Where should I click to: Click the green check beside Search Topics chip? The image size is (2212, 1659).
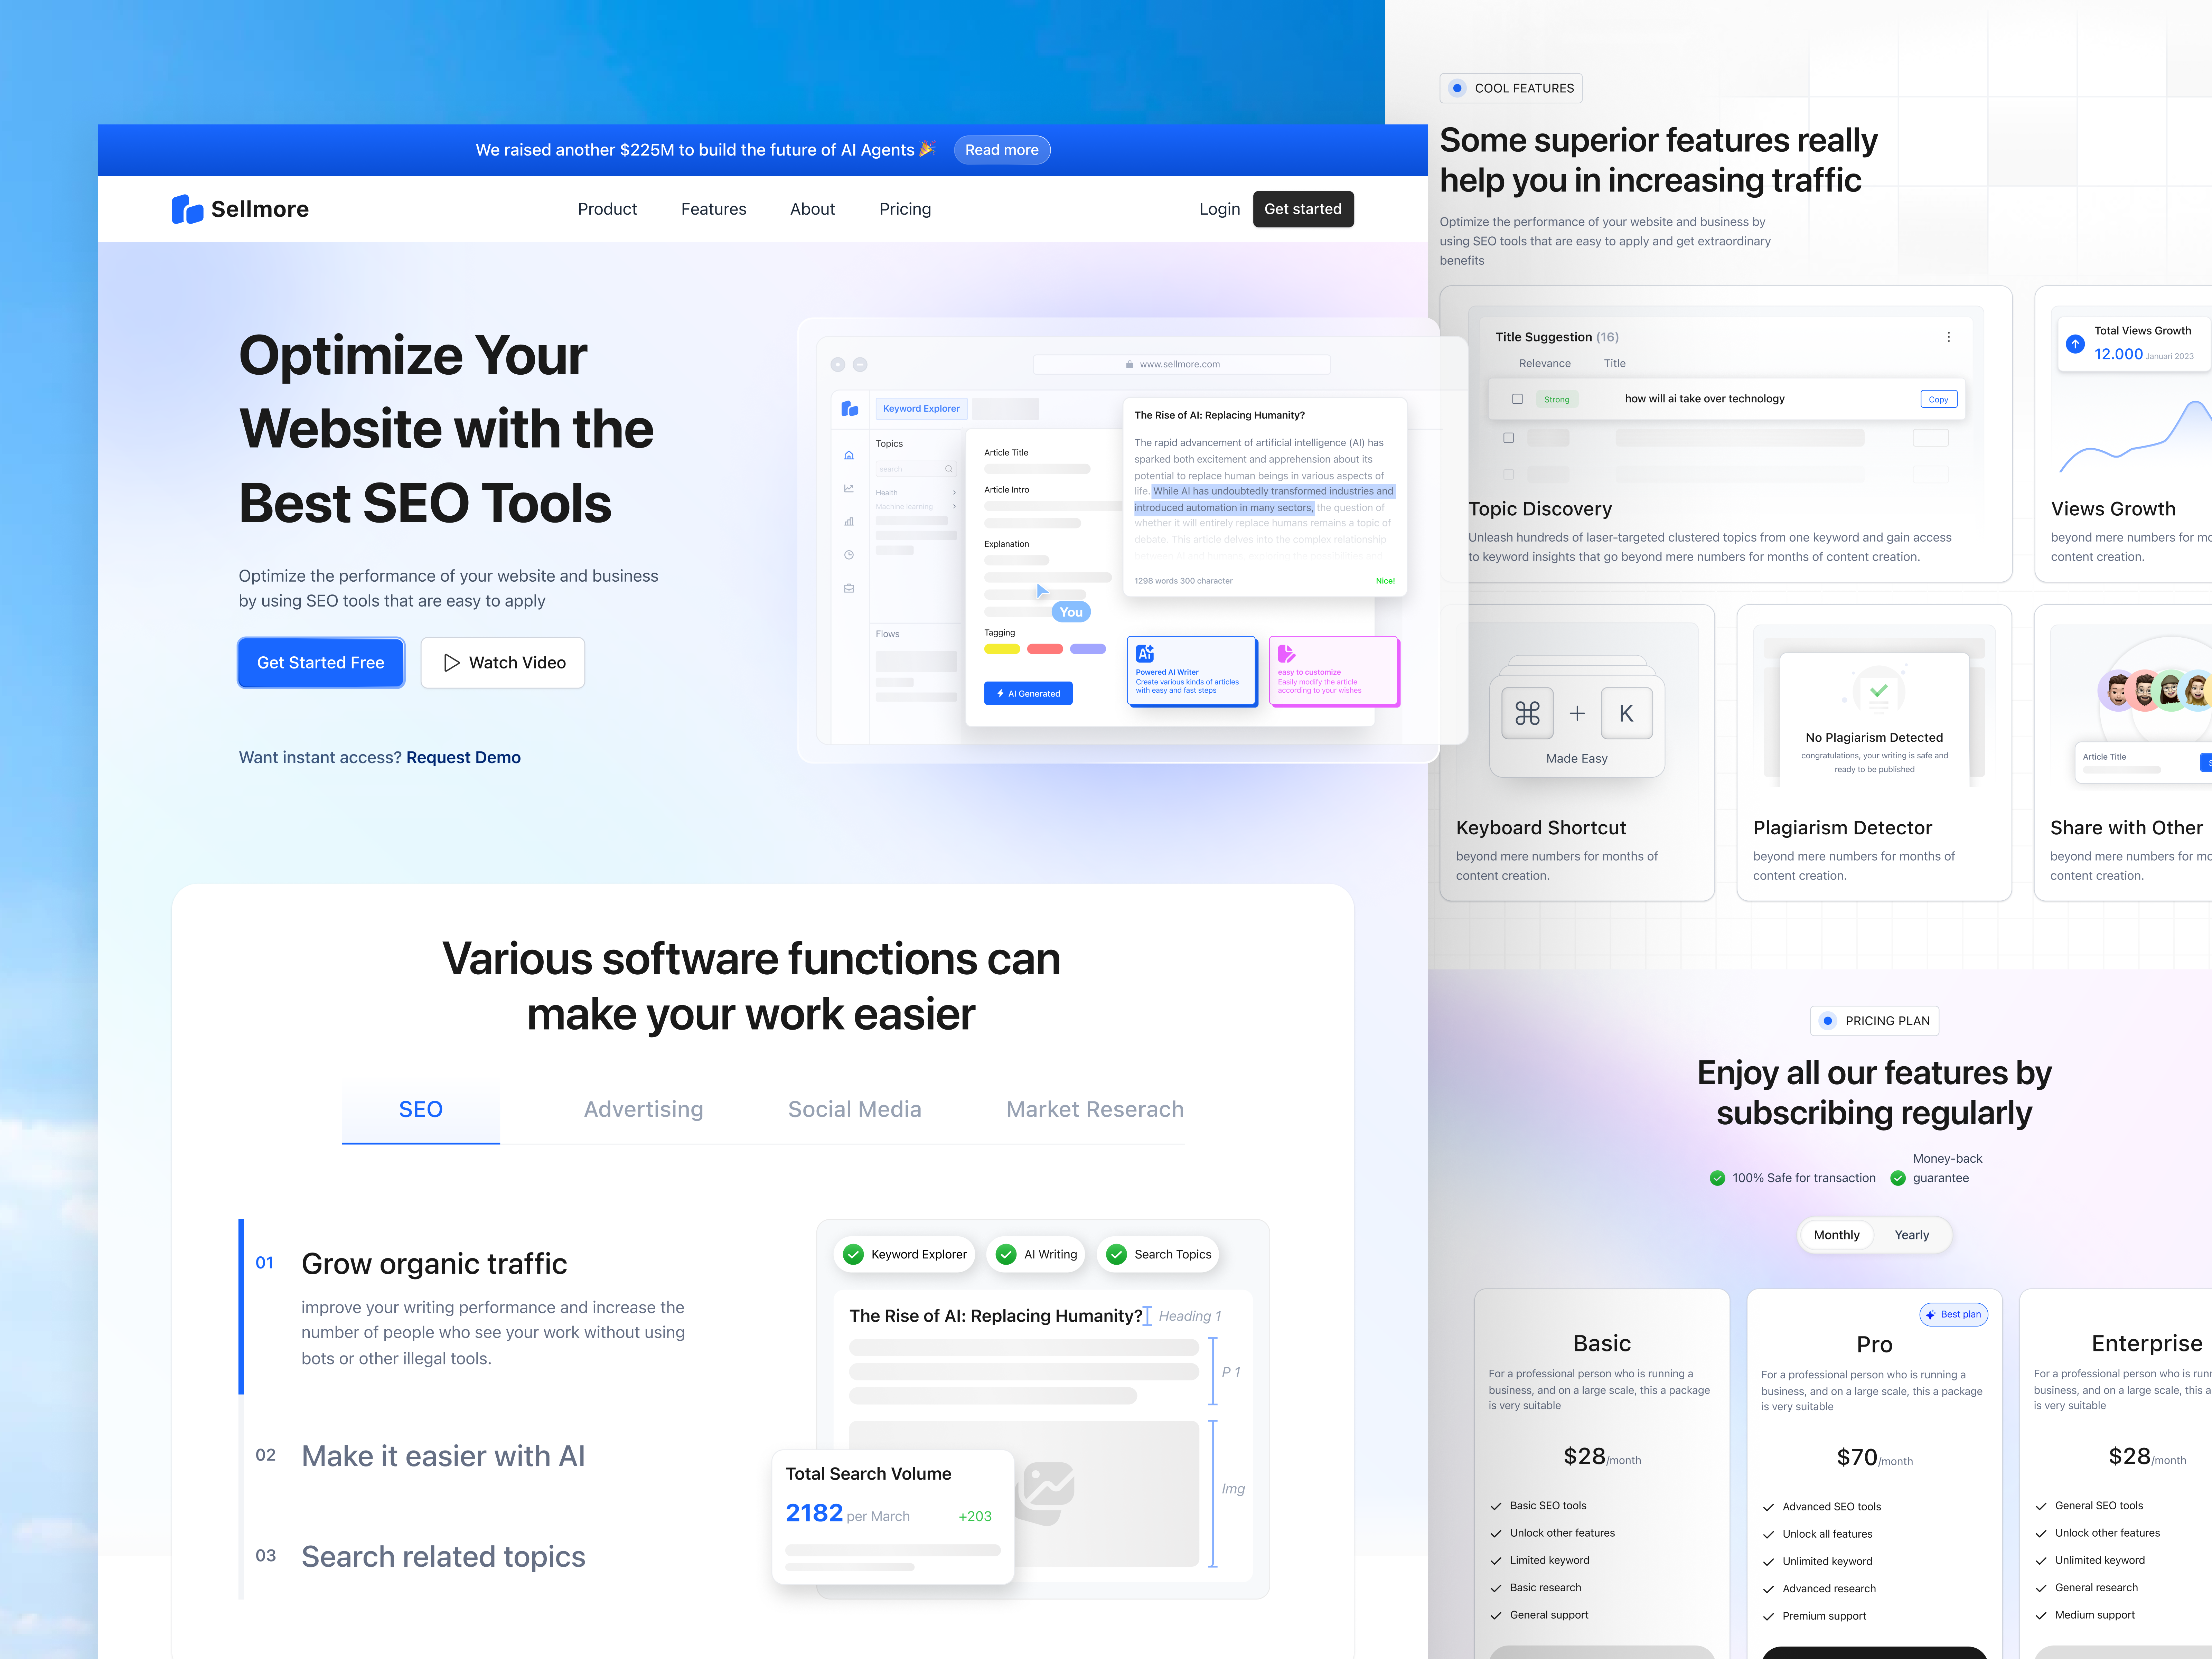coord(1117,1254)
